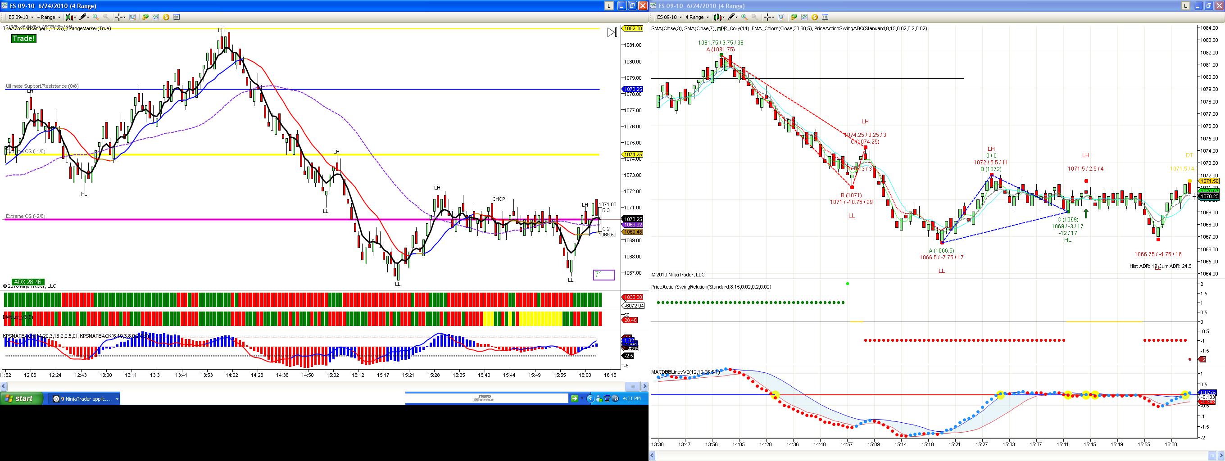Click the 1074.25 yellow price marker
Image resolution: width=1225 pixels, height=461 pixels.
pos(633,154)
